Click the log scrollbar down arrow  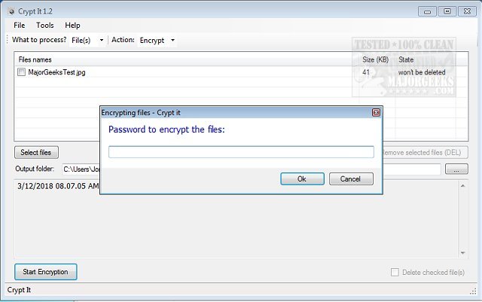pos(462,253)
